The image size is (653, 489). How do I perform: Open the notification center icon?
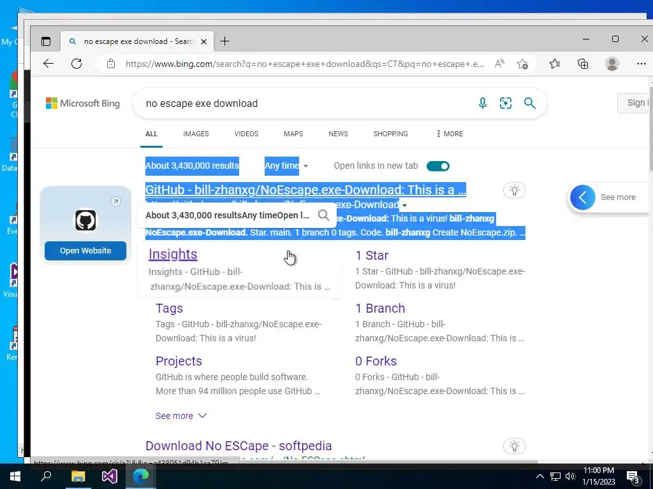(633, 477)
